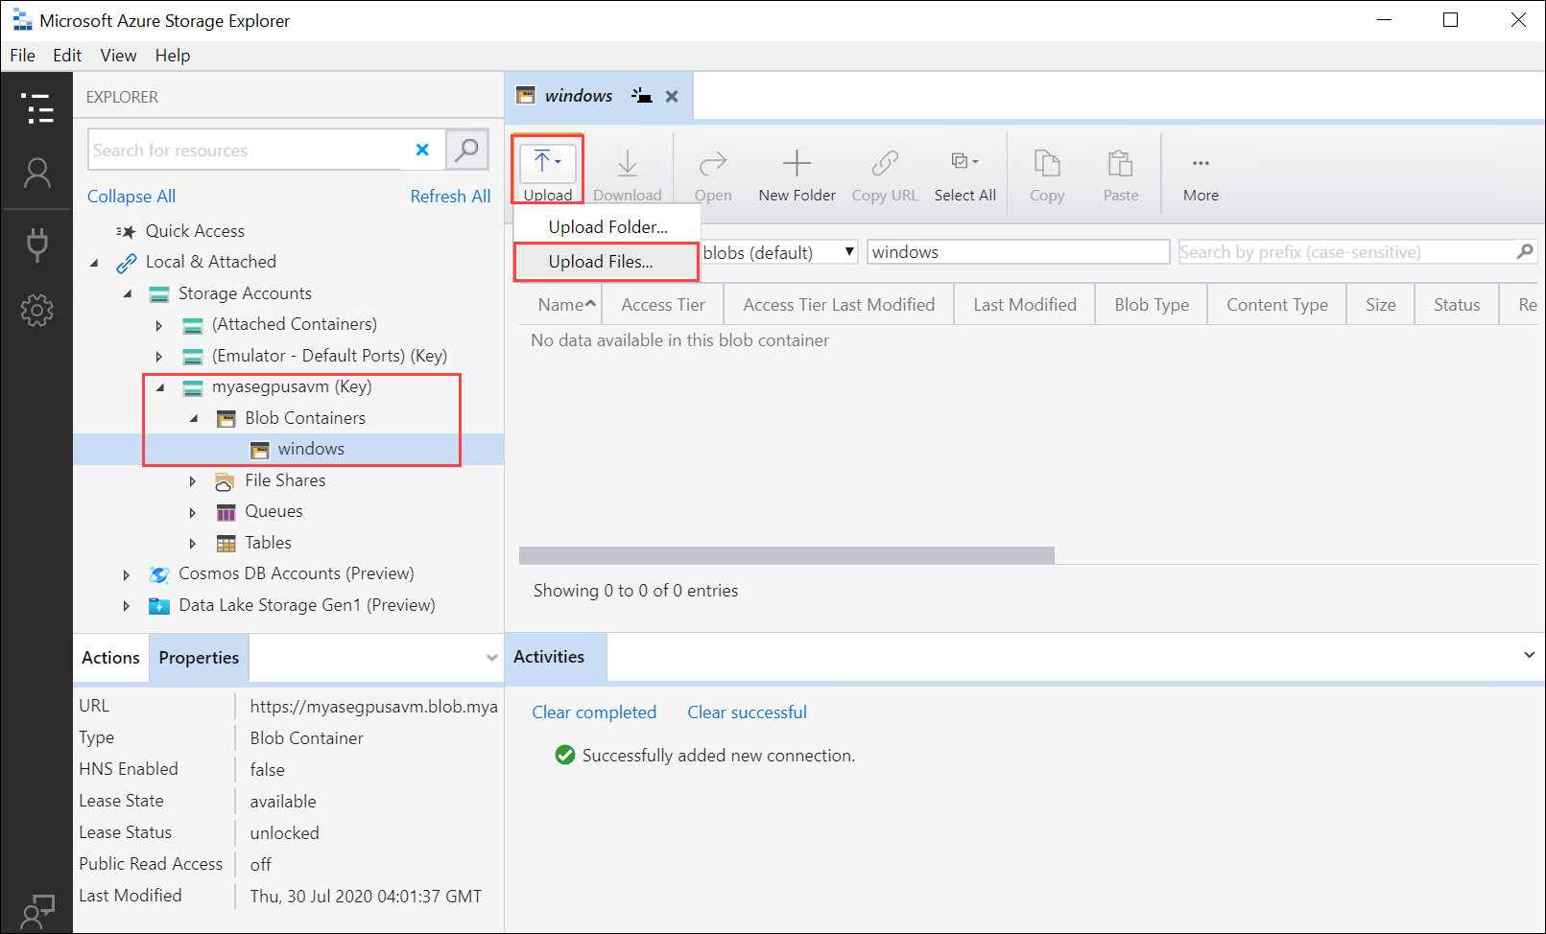Click the Copy URL toolbar icon
This screenshot has width=1546, height=934.
(884, 173)
